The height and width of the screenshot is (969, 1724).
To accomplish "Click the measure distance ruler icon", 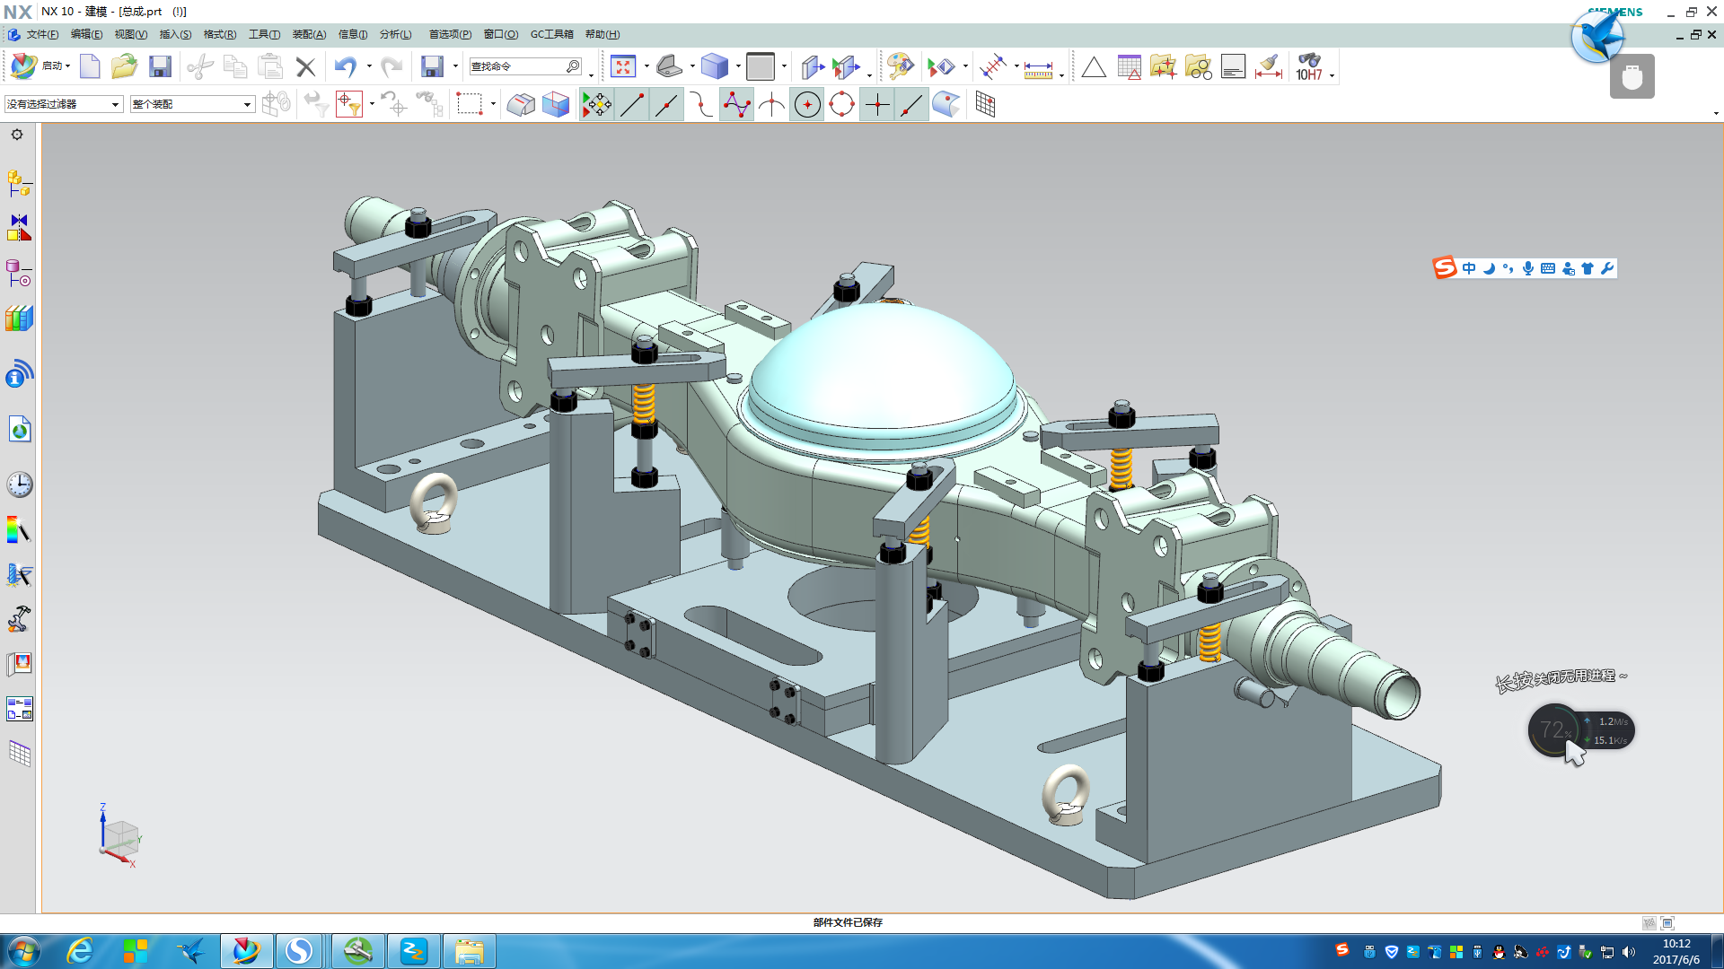I will pyautogui.click(x=1038, y=68).
